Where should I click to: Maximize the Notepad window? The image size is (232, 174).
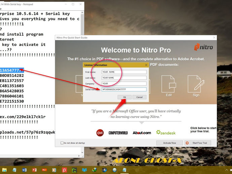click(x=73, y=4)
